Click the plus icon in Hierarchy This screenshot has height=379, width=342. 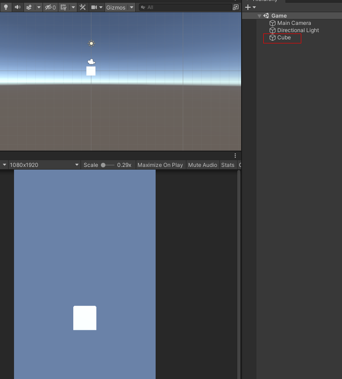[248, 7]
